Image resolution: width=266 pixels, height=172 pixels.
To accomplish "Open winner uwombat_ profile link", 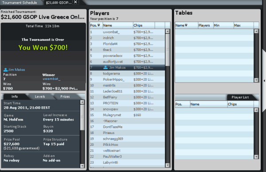I will coord(51,79).
